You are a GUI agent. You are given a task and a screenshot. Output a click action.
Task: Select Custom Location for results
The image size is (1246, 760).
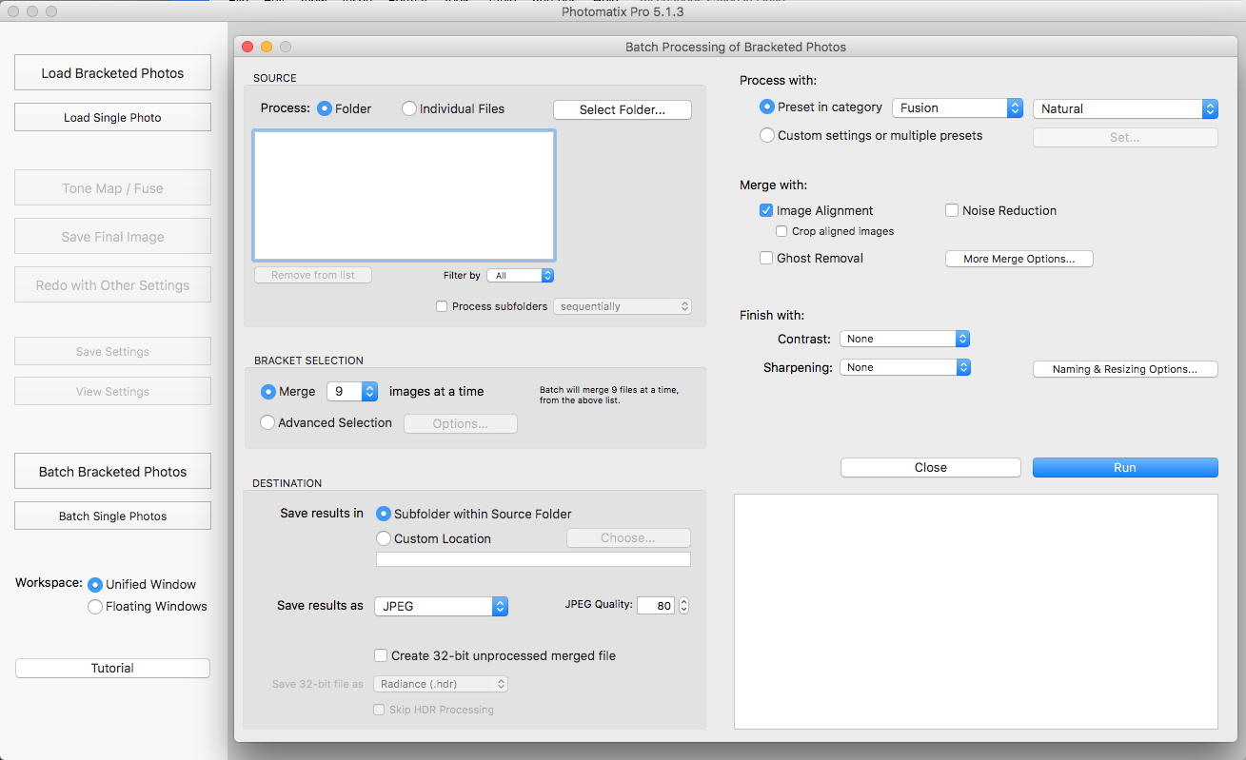pos(384,538)
